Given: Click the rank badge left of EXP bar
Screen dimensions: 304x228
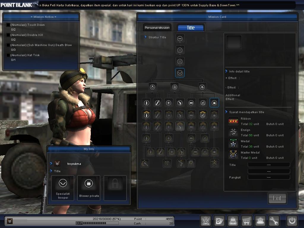Looking at the screenshot, I should (10, 221).
